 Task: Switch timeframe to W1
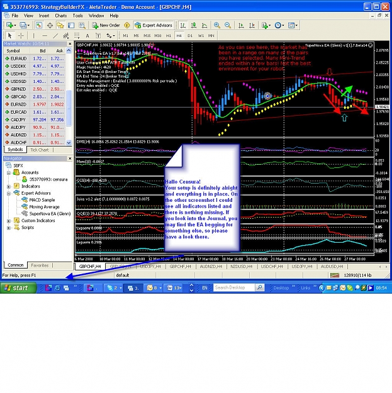(201, 36)
